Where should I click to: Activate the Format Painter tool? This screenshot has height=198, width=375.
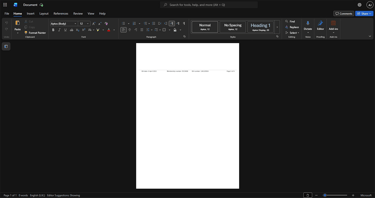coord(35,33)
